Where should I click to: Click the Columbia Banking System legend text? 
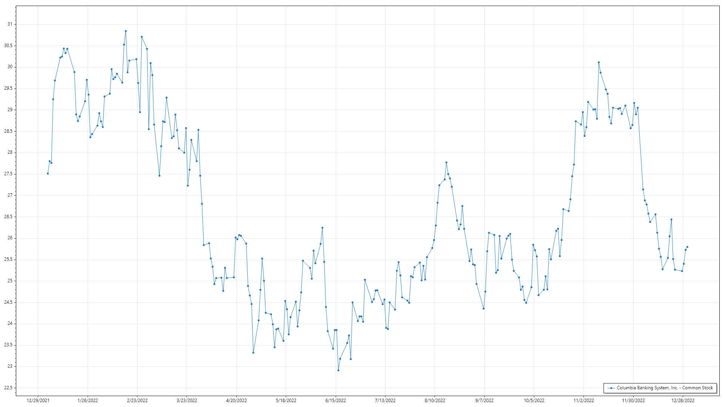[x=665, y=388]
